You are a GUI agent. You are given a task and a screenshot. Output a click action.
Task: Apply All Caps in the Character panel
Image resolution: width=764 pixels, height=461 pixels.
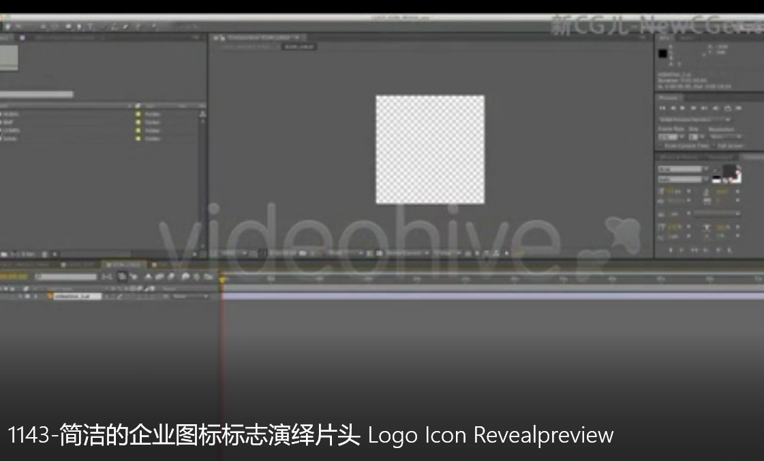[x=694, y=250]
